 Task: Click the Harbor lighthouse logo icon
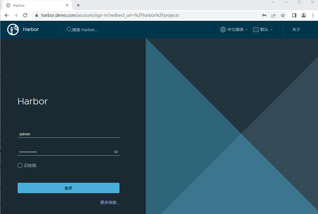tap(13, 29)
